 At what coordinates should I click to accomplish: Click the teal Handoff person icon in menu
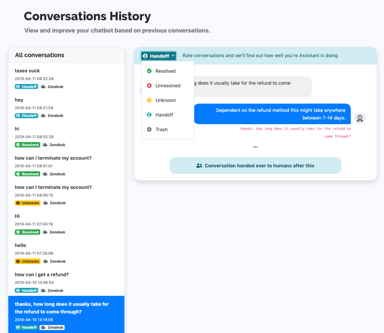click(149, 115)
